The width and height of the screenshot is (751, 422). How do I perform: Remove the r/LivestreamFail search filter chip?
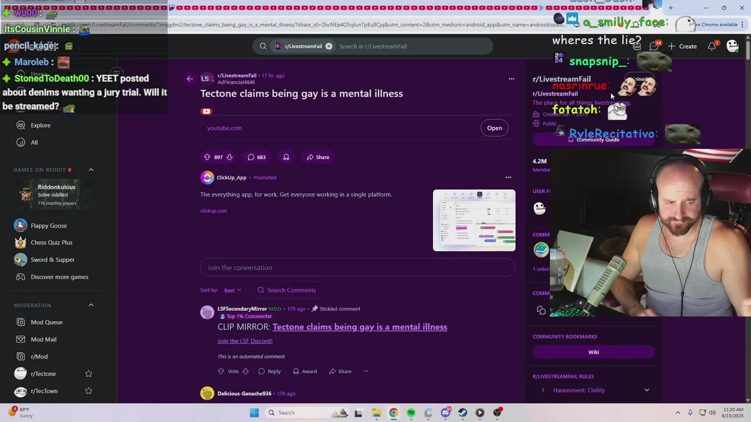click(329, 46)
